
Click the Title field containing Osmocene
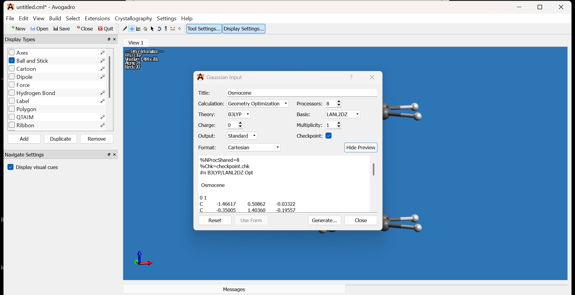coord(302,93)
